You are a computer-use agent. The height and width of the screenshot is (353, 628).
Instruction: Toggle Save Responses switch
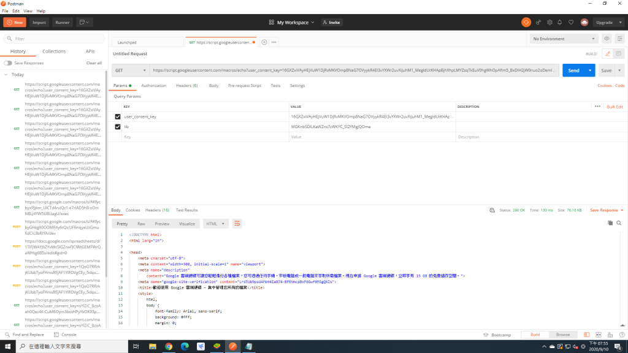point(8,63)
